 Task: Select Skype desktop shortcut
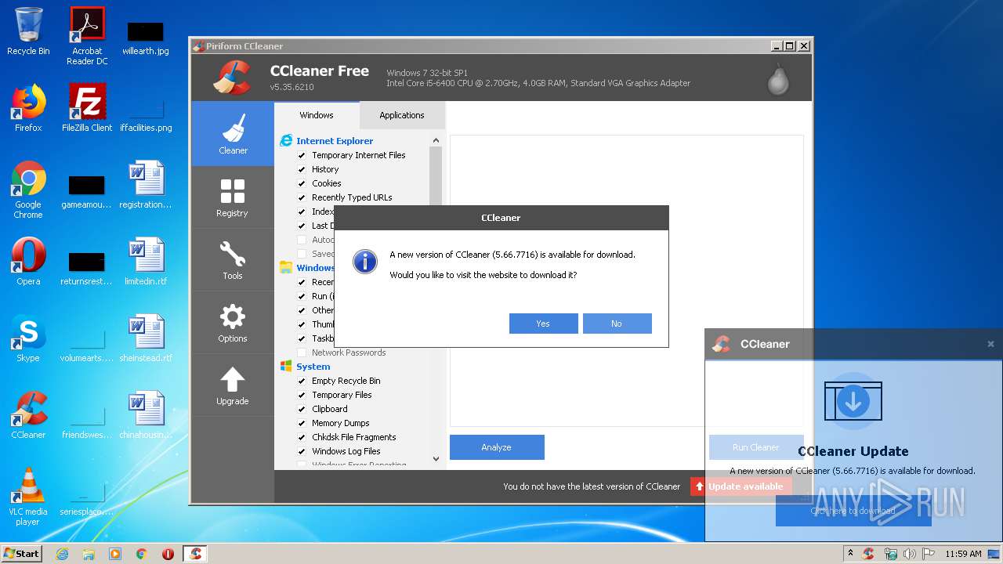pos(28,338)
